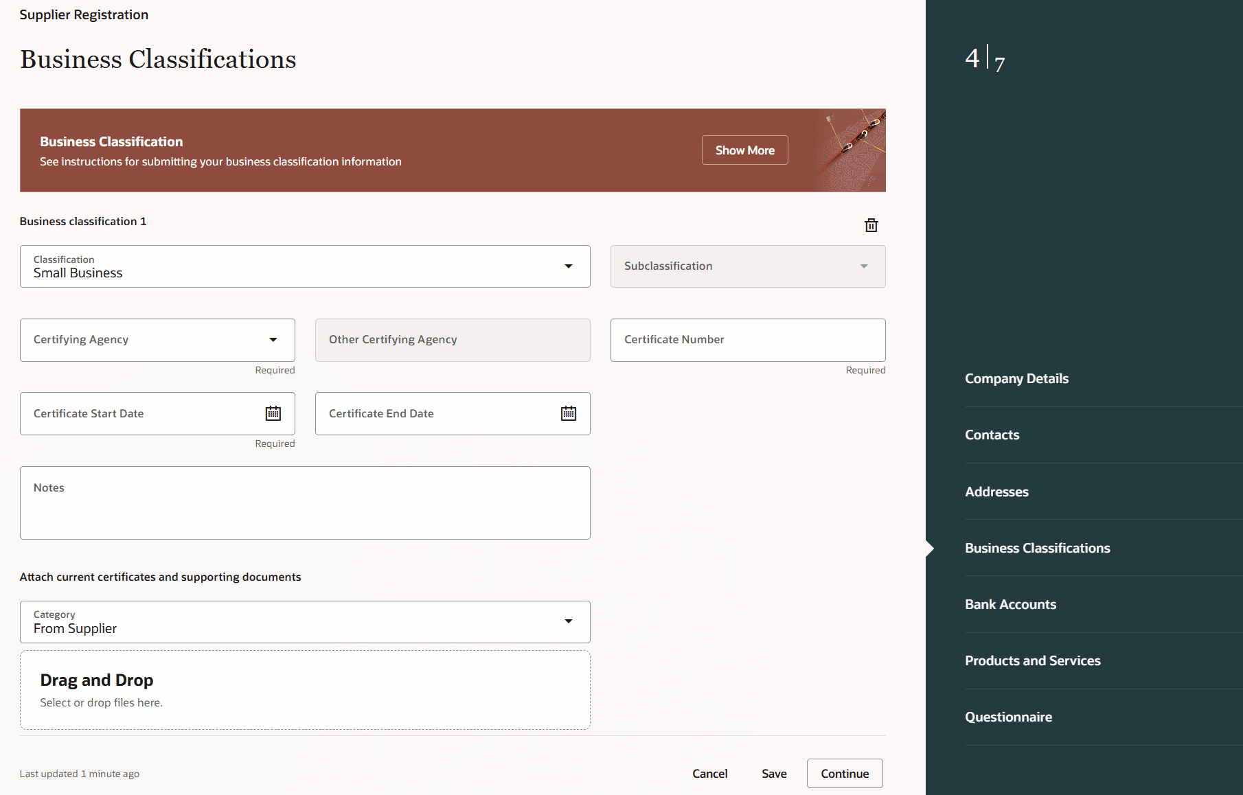
Task: Select files via Drag and Drop area
Action: (x=305, y=689)
